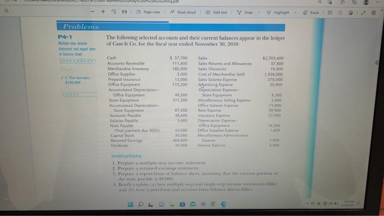This screenshot has height=216, width=384.
Task: Rotate the PDF page
Action: tap(114, 12)
